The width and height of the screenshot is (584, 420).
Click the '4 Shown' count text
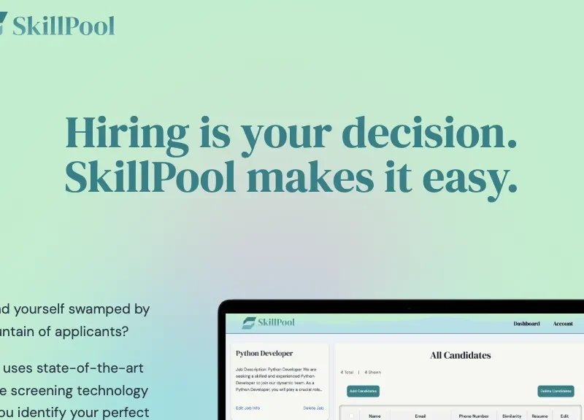click(373, 372)
